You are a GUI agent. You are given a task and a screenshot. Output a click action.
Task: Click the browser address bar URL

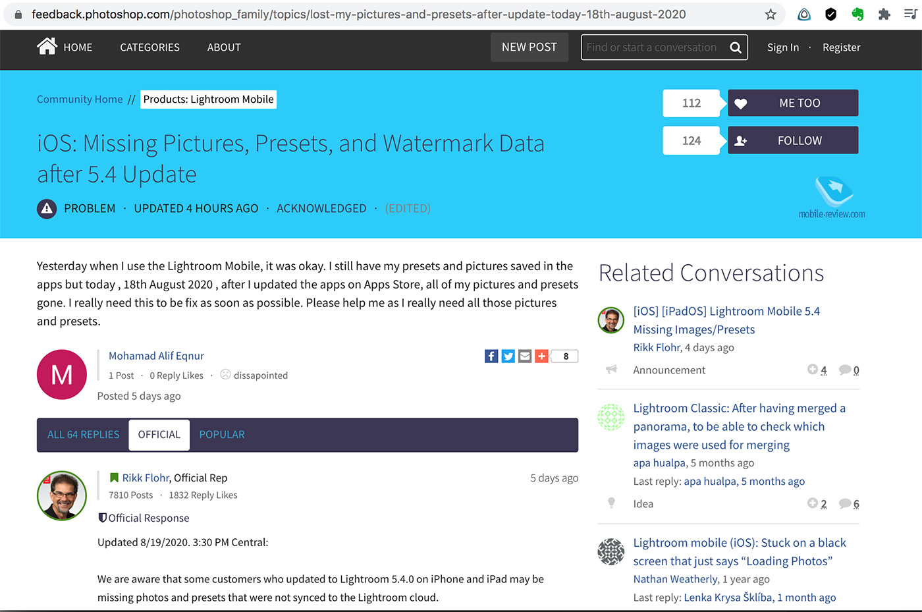click(358, 14)
